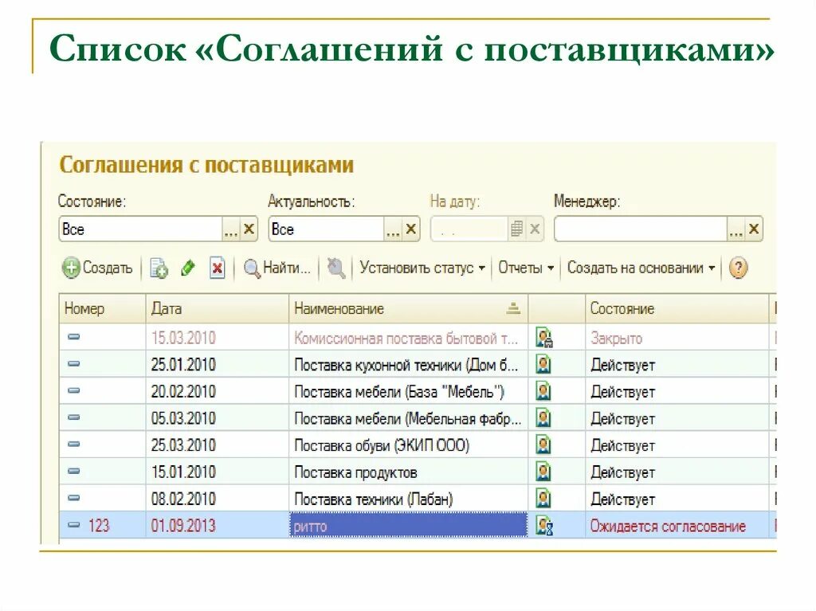The height and width of the screenshot is (611, 816).
Task: Open the Создать на основании dropdown
Action: pyautogui.click(x=641, y=268)
